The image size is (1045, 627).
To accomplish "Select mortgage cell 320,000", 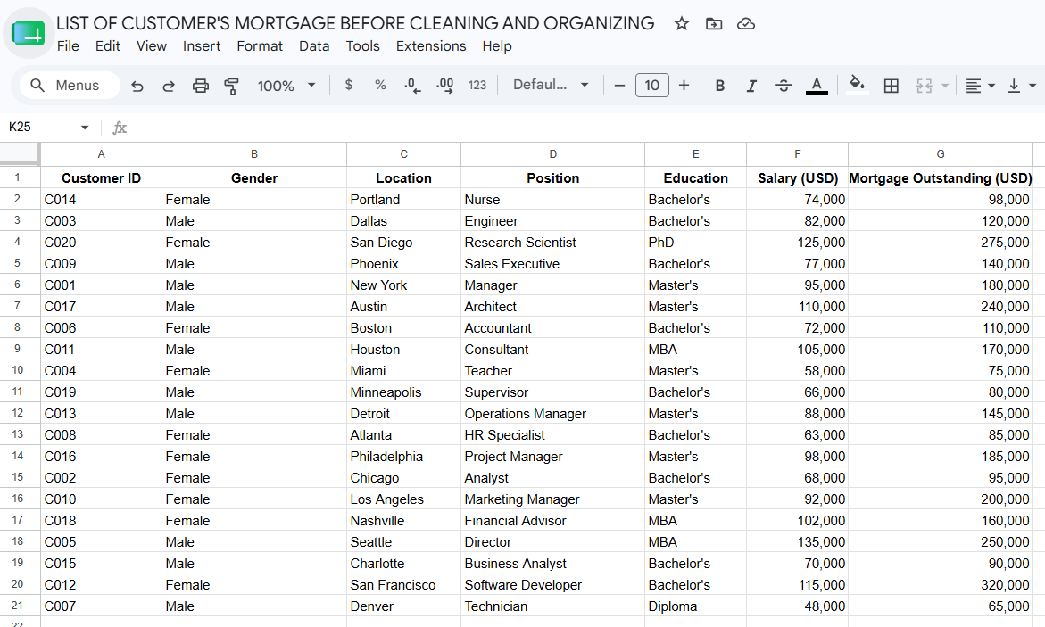I will click(x=941, y=584).
